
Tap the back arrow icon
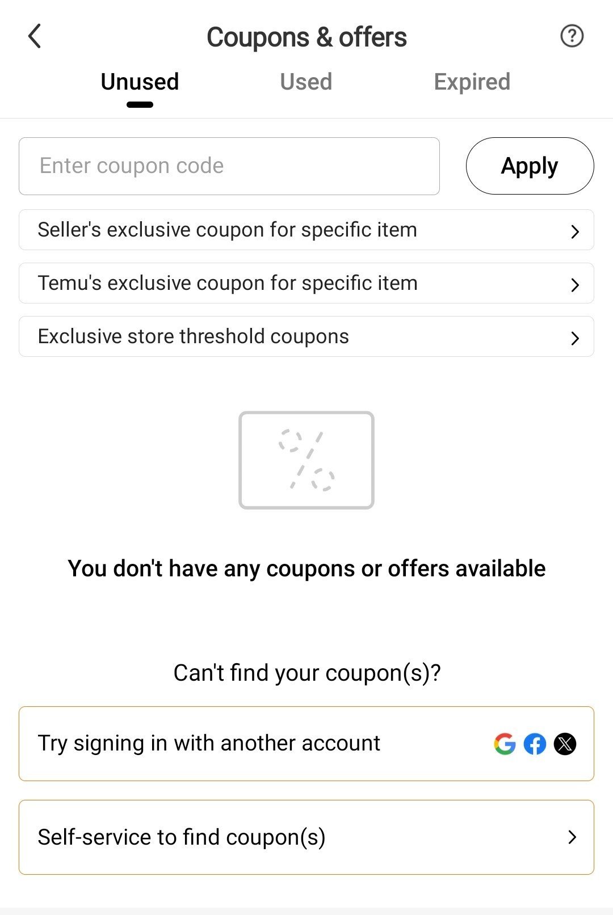pyautogui.click(x=35, y=36)
